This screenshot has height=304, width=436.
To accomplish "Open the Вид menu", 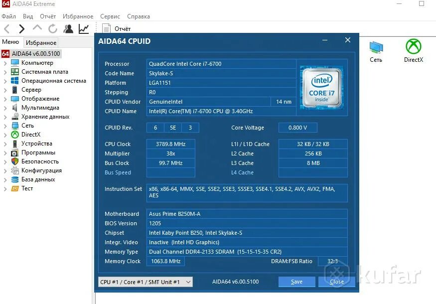I will (x=28, y=16).
